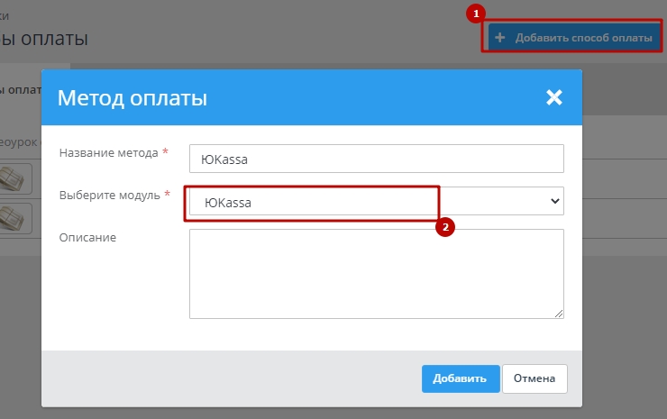Click the Метод оплаты dialog title
The width and height of the screenshot is (667, 419).
pyautogui.click(x=132, y=97)
